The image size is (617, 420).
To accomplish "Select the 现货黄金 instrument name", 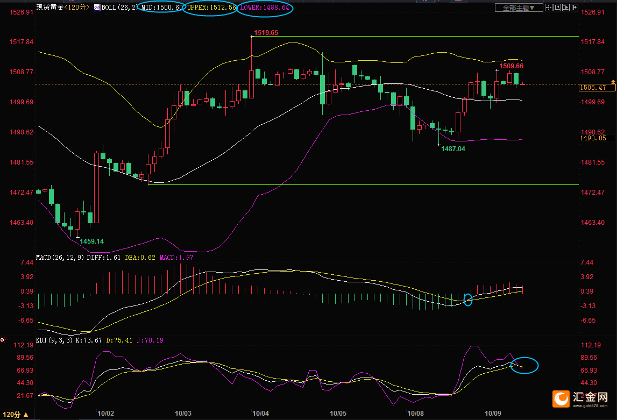I will (x=50, y=8).
